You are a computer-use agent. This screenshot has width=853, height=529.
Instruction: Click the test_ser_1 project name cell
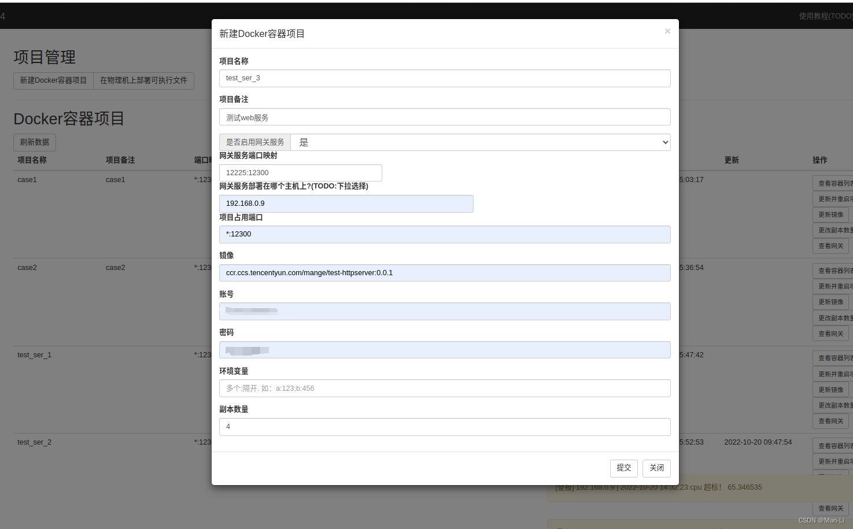[35, 355]
